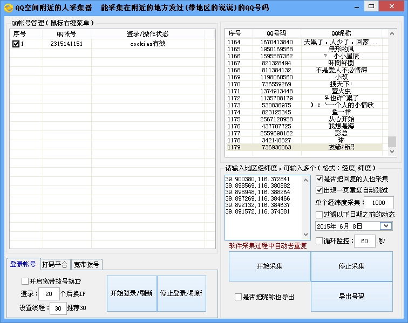The image size is (408, 323).
Task: Click 停止采集 button
Action: coord(351,266)
